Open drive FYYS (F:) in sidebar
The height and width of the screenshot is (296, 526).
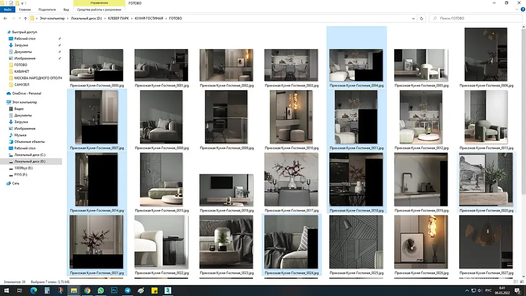[x=21, y=174]
